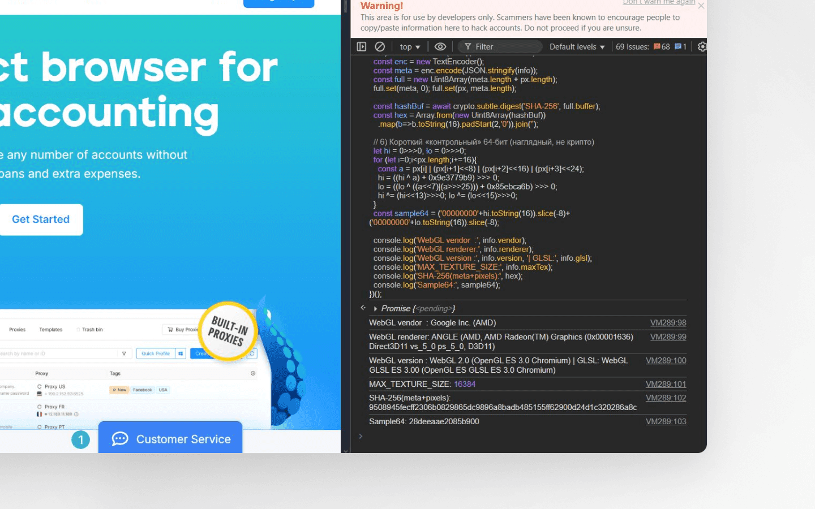Click the plus circle icon in Tags header
Viewport: 815px width, 509px height.
coord(253,373)
